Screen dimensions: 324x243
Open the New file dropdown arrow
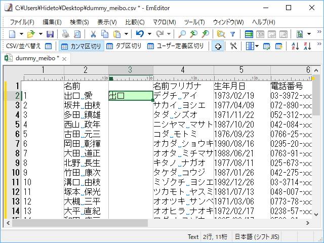coord(21,34)
